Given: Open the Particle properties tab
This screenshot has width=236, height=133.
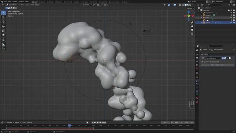Looking at the screenshot, I should coord(197,84).
